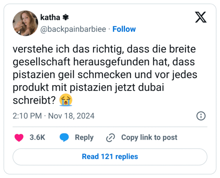Click the blue reply bubble icon
Screen dimensions: 220x178
pos(64,138)
